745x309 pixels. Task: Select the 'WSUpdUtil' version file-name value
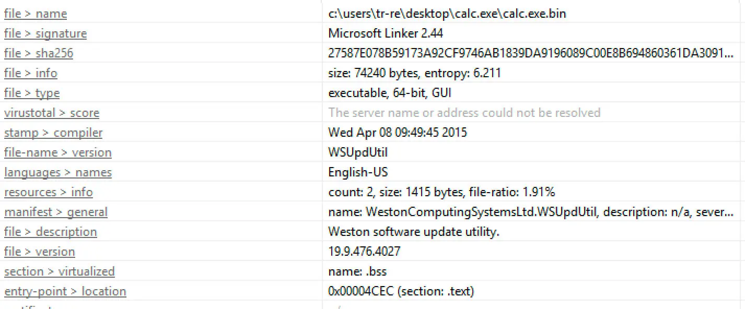(x=358, y=153)
